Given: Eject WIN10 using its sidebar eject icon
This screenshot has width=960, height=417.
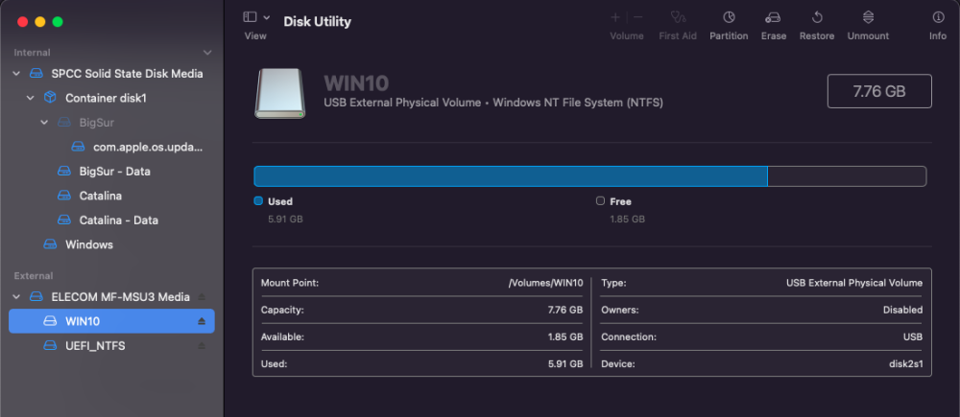Looking at the screenshot, I should click(x=202, y=321).
